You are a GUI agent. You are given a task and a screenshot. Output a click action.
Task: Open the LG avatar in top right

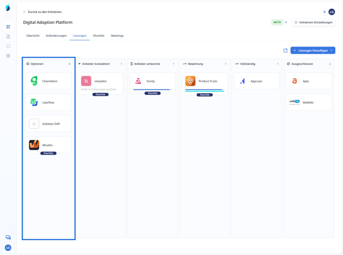pyautogui.click(x=332, y=12)
